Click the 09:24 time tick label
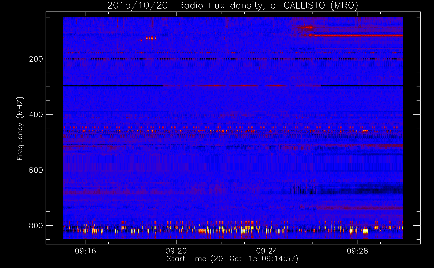Image resolution: width=434 pixels, height=268 pixels. [x=267, y=251]
